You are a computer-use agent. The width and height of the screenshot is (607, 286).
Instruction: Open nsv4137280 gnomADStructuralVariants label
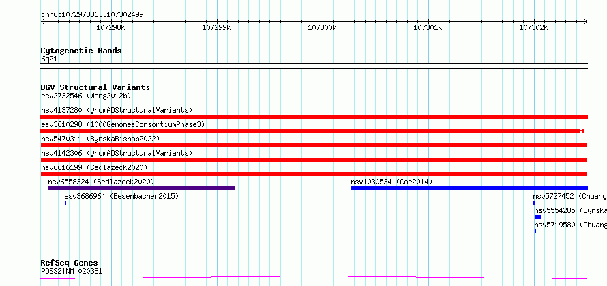pyautogui.click(x=117, y=110)
